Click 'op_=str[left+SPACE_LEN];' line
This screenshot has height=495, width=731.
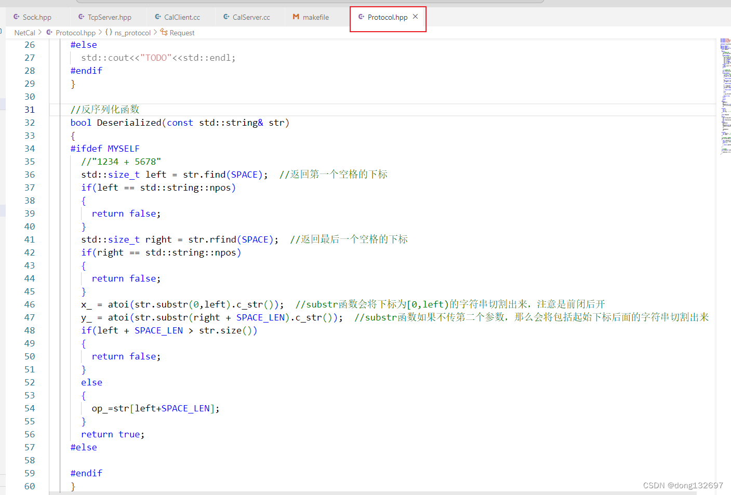(x=156, y=408)
